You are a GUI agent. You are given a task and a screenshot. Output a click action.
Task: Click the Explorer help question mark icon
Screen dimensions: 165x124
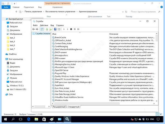(x=161, y=7)
